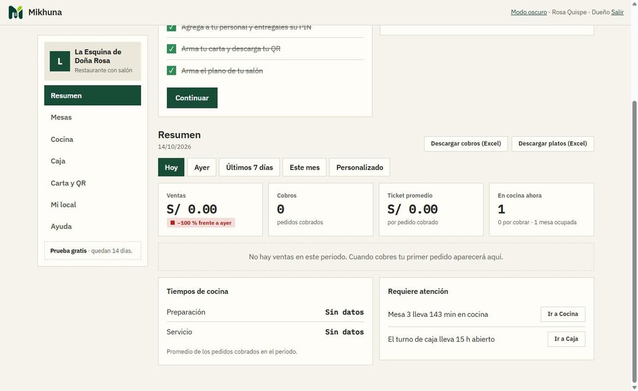Click '0 por cobrar · 1 mesa ocupada' text
This screenshot has height=391, width=638.
(537, 222)
